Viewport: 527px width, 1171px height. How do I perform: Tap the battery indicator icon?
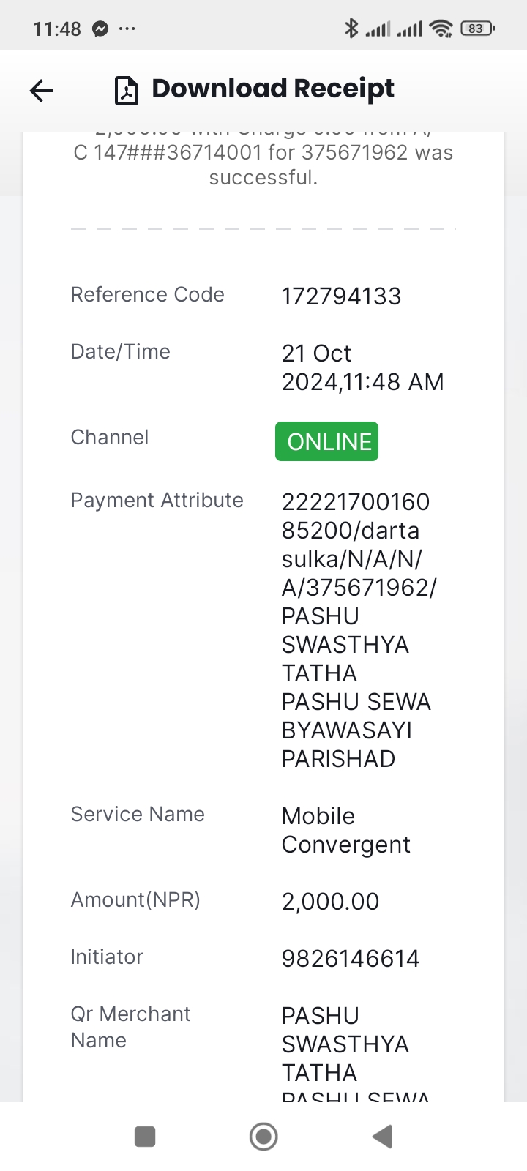coord(477,29)
